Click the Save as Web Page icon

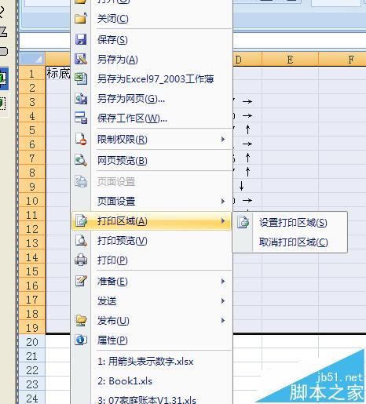(x=81, y=99)
